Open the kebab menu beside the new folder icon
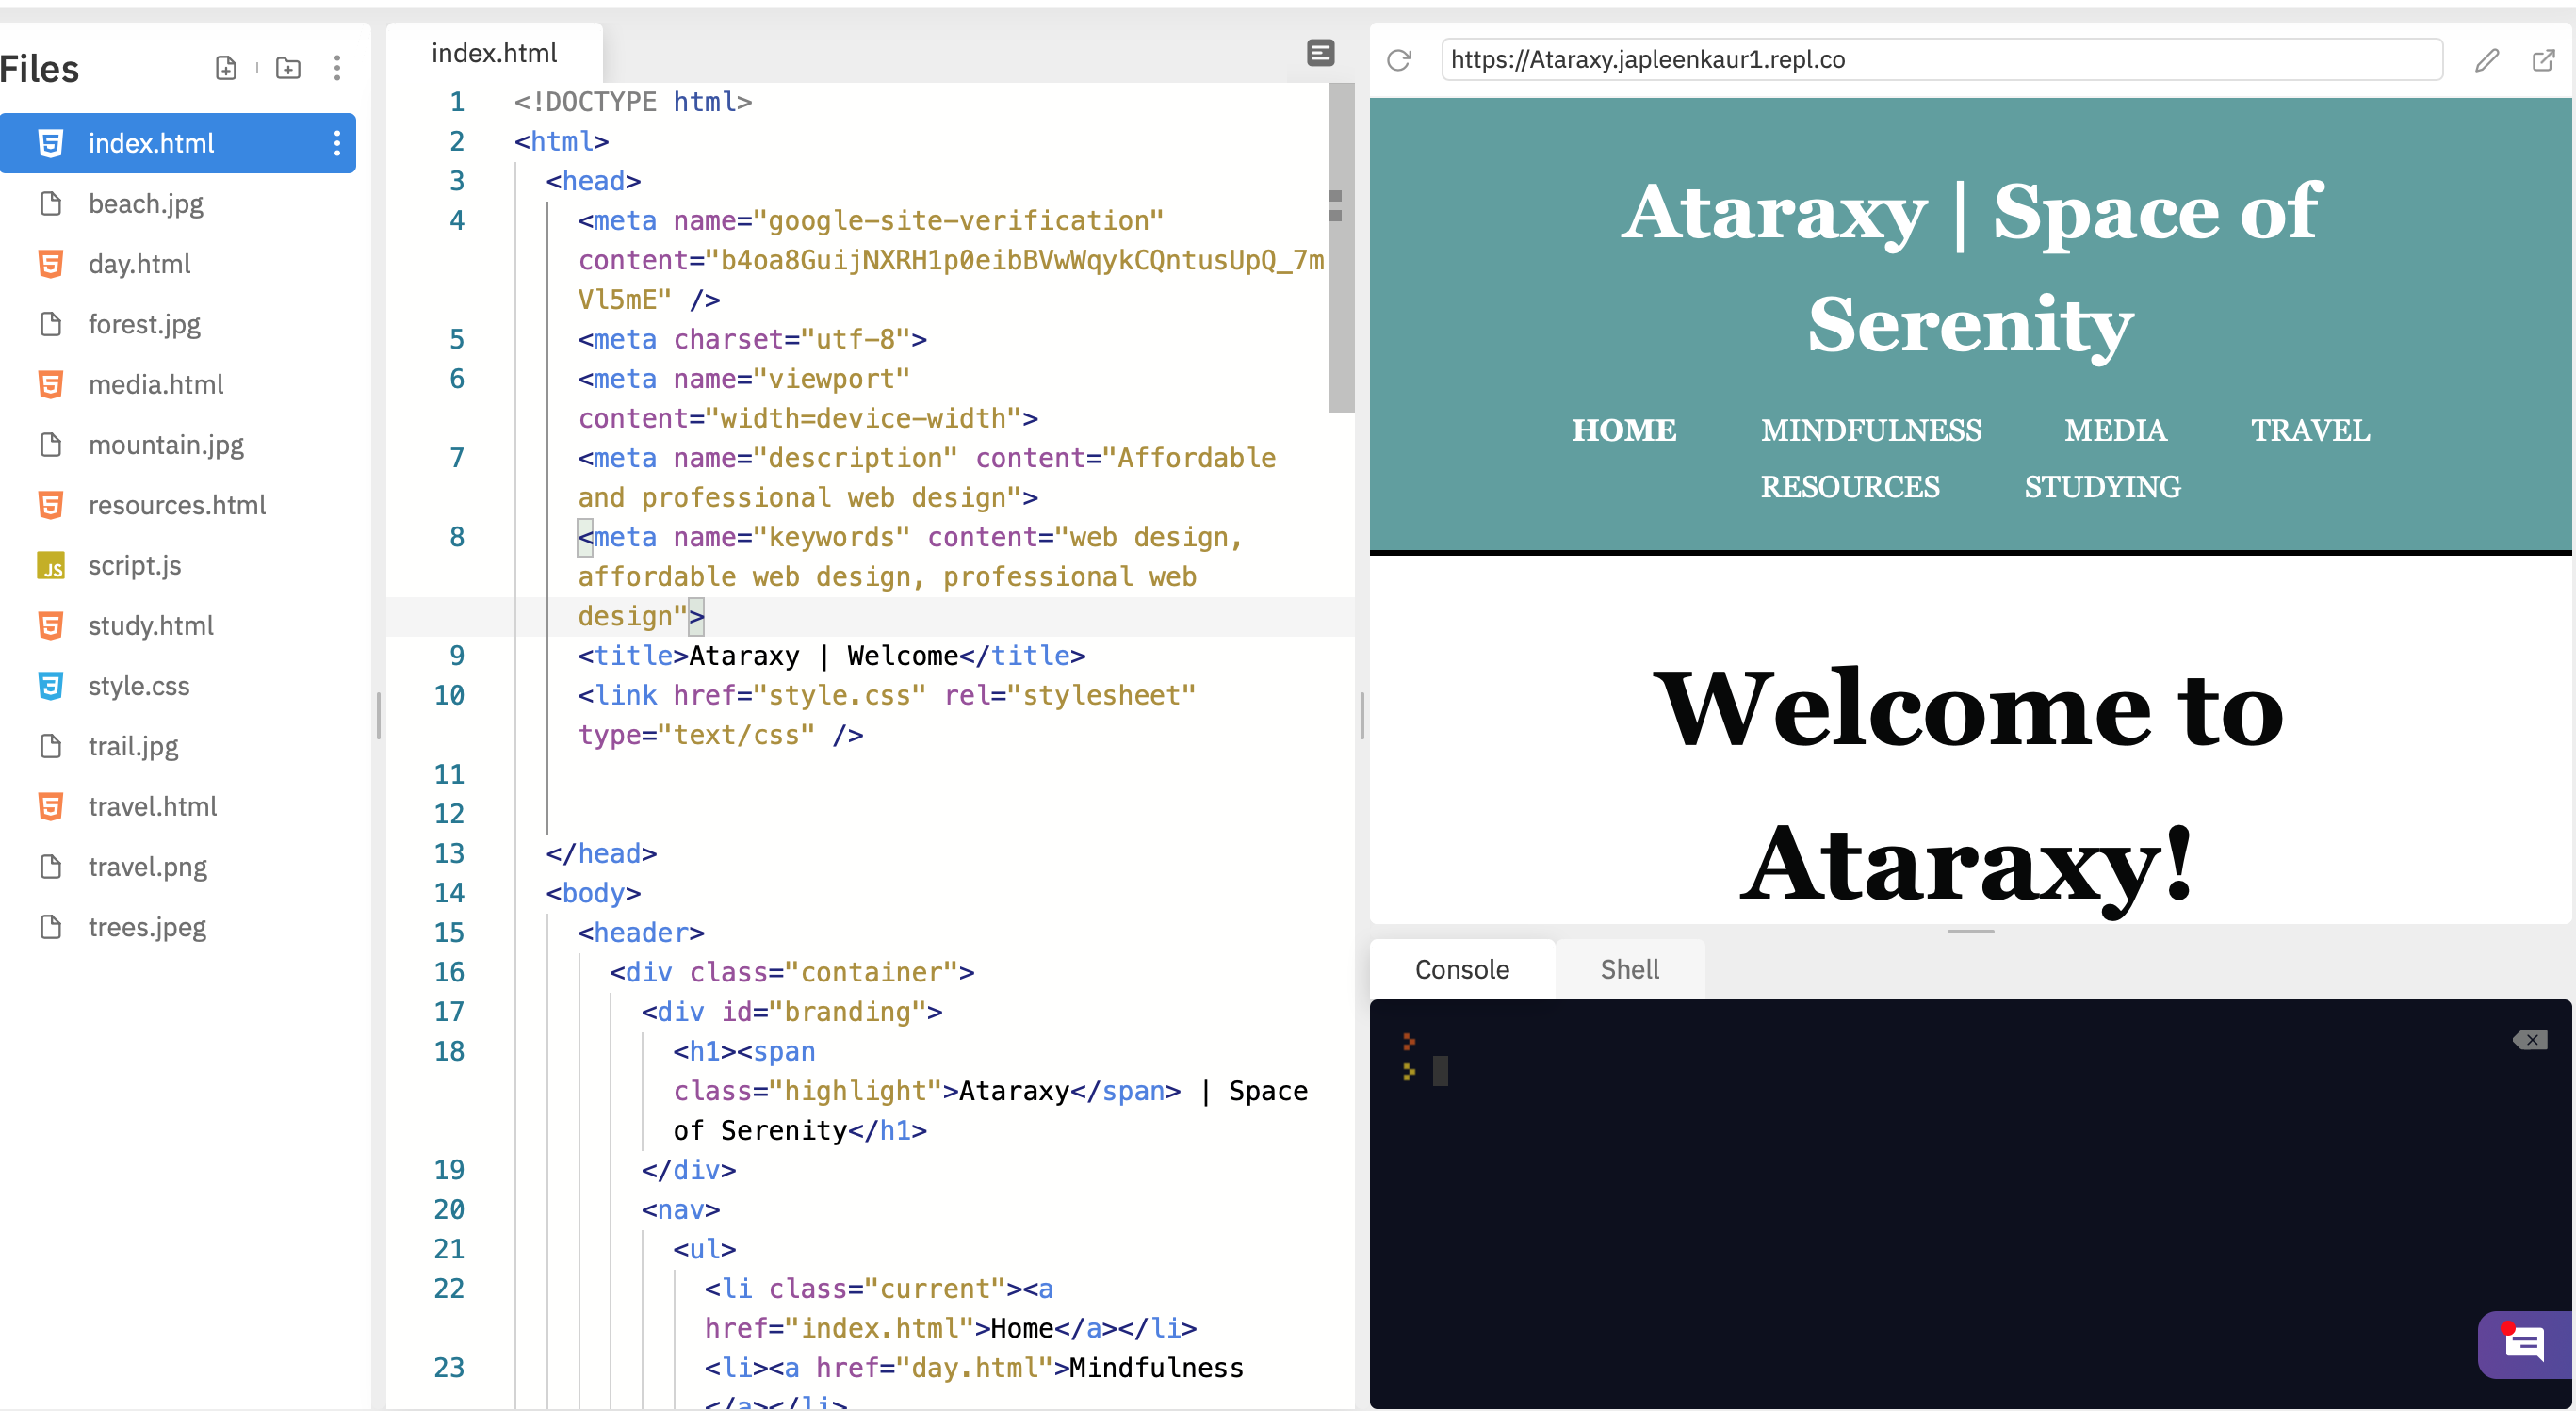This screenshot has height=1411, width=2576. (337, 68)
